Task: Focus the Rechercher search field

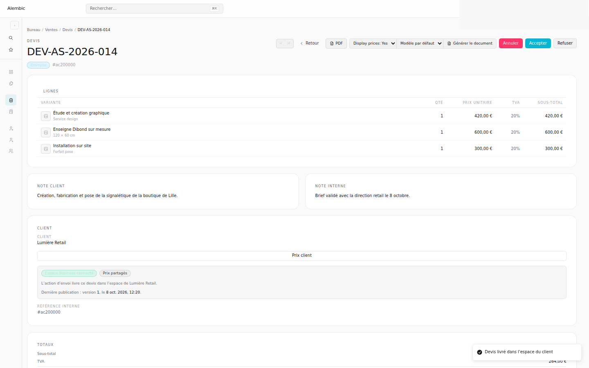Action: (155, 9)
